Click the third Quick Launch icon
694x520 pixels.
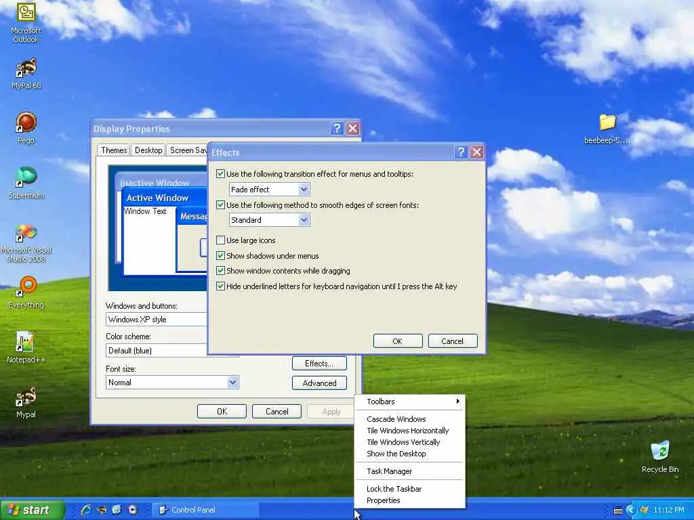click(x=117, y=510)
